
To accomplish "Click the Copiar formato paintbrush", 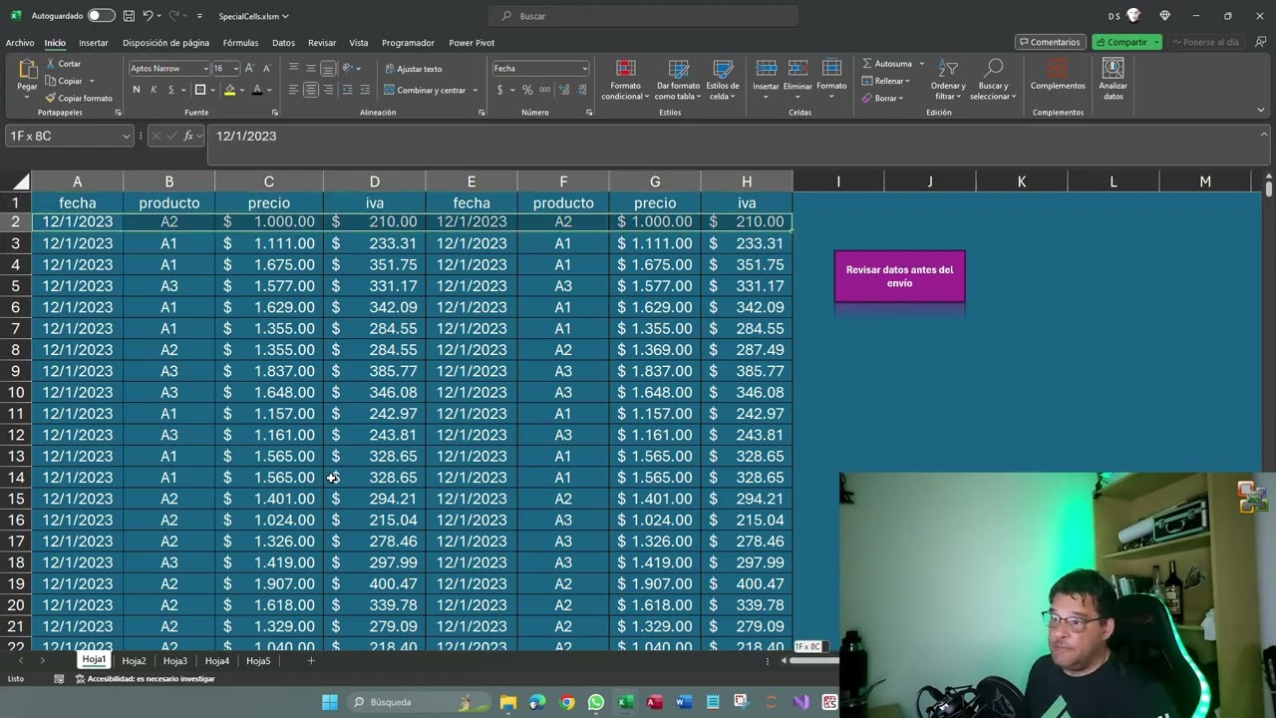I will [51, 98].
